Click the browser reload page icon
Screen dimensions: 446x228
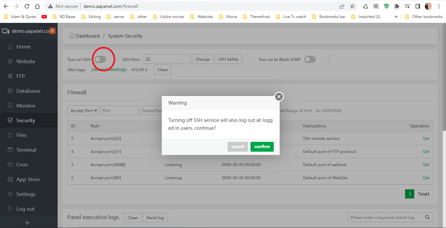pos(27,6)
